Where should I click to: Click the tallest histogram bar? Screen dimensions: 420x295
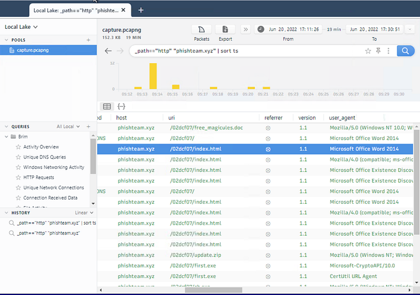pyautogui.click(x=153, y=76)
